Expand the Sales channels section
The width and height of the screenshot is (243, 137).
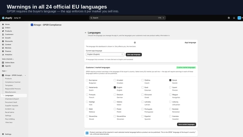pyautogui.click(x=8, y=59)
